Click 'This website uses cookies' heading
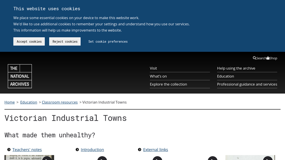Screen dimensions: 285x160 47,9
